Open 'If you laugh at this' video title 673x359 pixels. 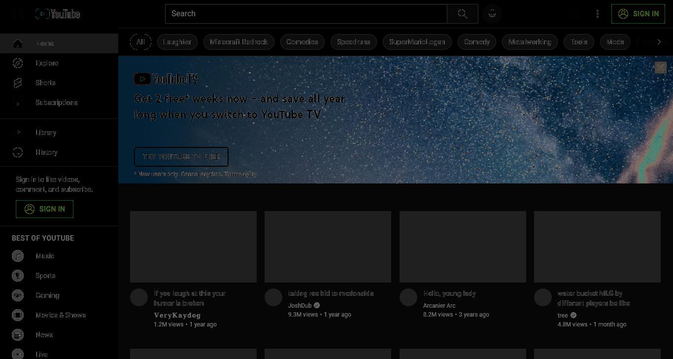click(190, 298)
